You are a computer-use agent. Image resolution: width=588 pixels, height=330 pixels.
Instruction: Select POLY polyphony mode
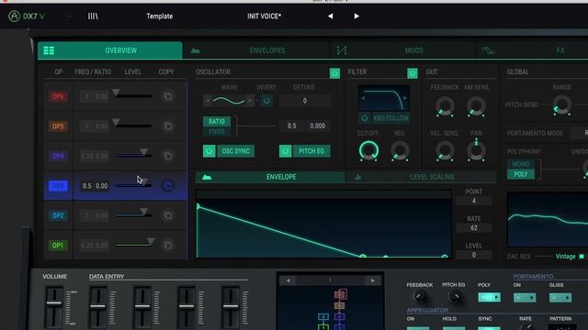pos(521,174)
